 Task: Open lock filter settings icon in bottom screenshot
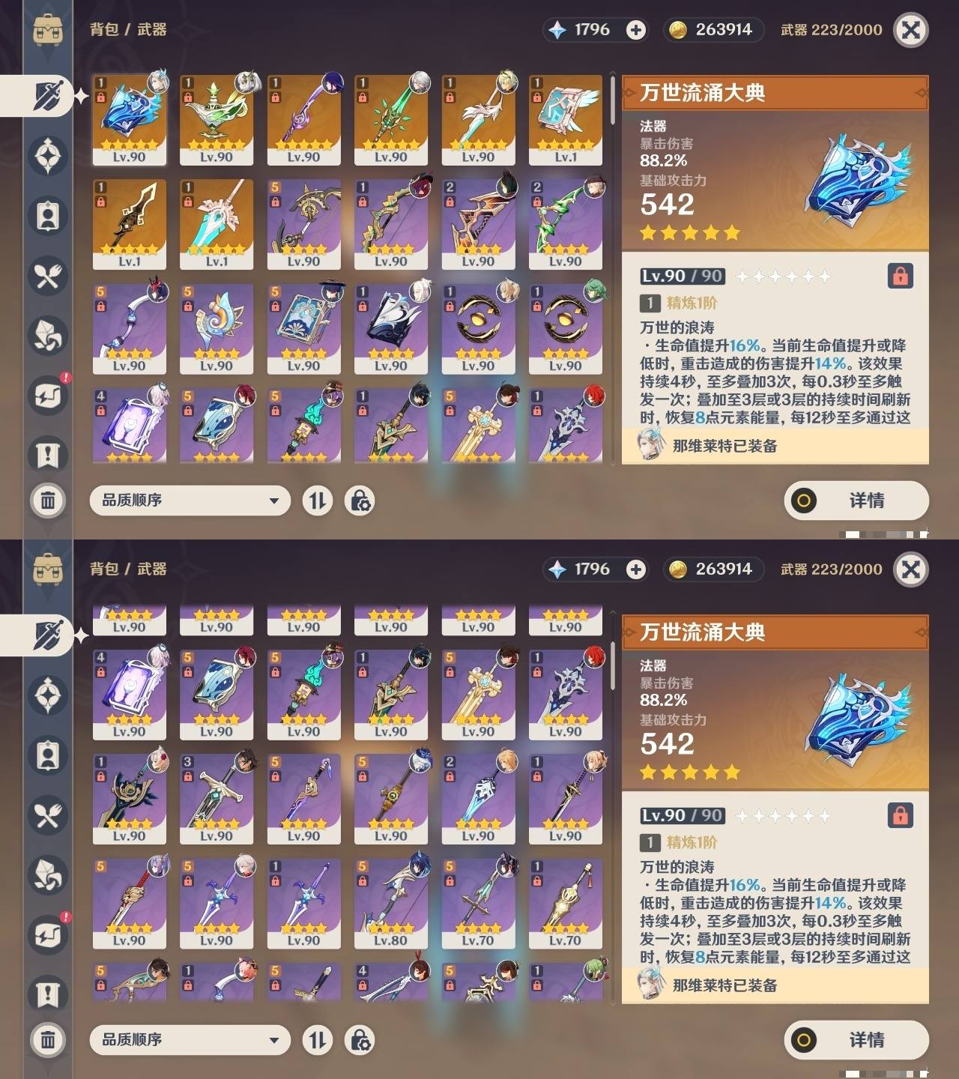click(x=360, y=1040)
